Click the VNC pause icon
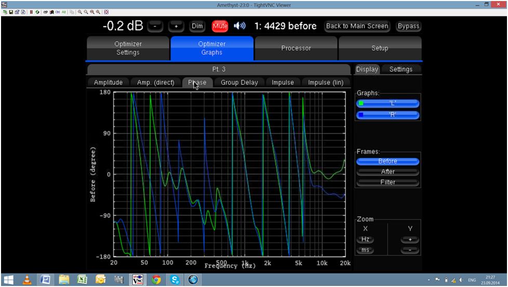The width and height of the screenshot is (508, 287). click(31, 11)
